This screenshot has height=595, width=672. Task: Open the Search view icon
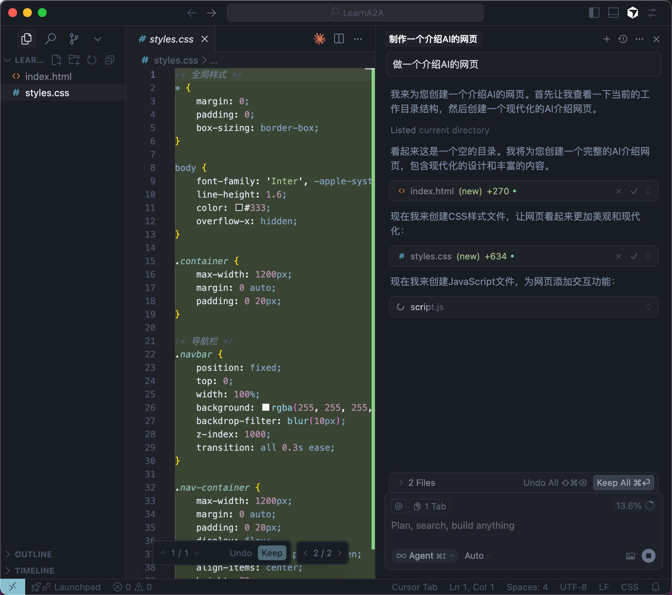click(x=50, y=39)
